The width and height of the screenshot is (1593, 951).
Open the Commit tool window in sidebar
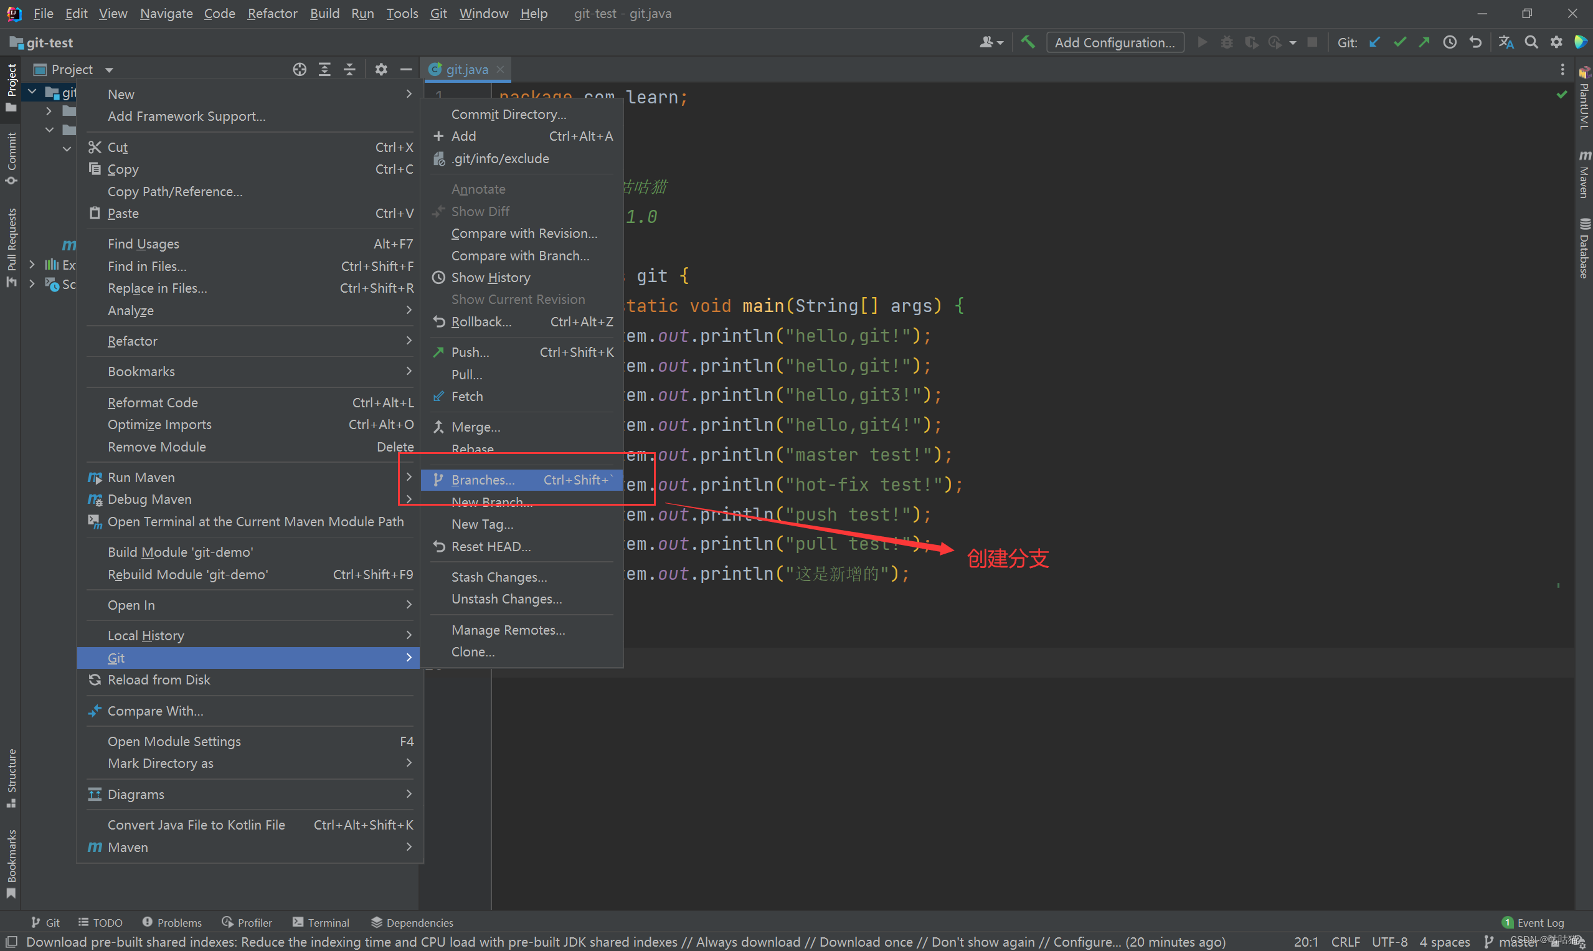pyautogui.click(x=11, y=157)
